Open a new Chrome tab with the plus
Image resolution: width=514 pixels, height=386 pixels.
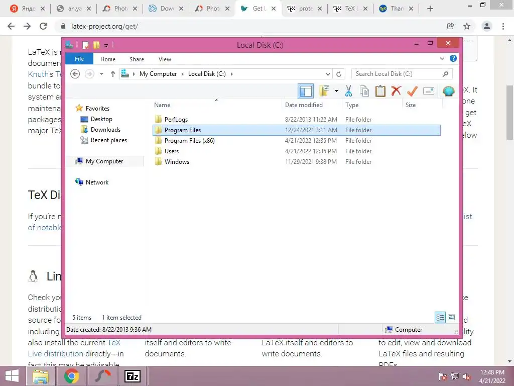click(x=430, y=9)
